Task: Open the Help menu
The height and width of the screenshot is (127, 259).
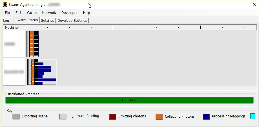Action: point(87,13)
